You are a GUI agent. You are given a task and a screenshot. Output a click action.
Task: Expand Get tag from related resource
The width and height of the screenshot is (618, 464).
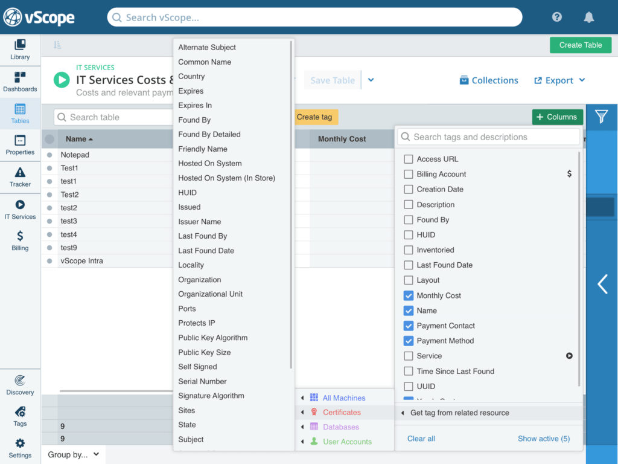click(x=489, y=413)
